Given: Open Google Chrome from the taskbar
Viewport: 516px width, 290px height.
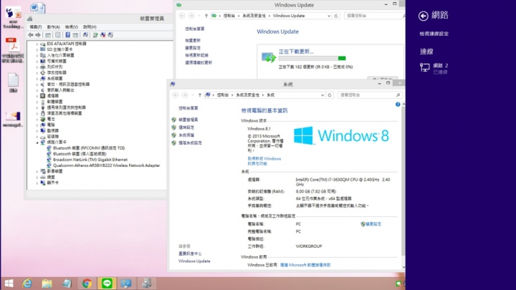Looking at the screenshot, I should tap(87, 283).
